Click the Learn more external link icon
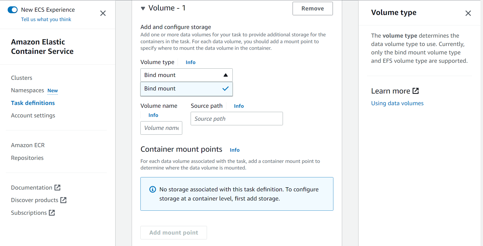The width and height of the screenshot is (483, 246). 416,90
